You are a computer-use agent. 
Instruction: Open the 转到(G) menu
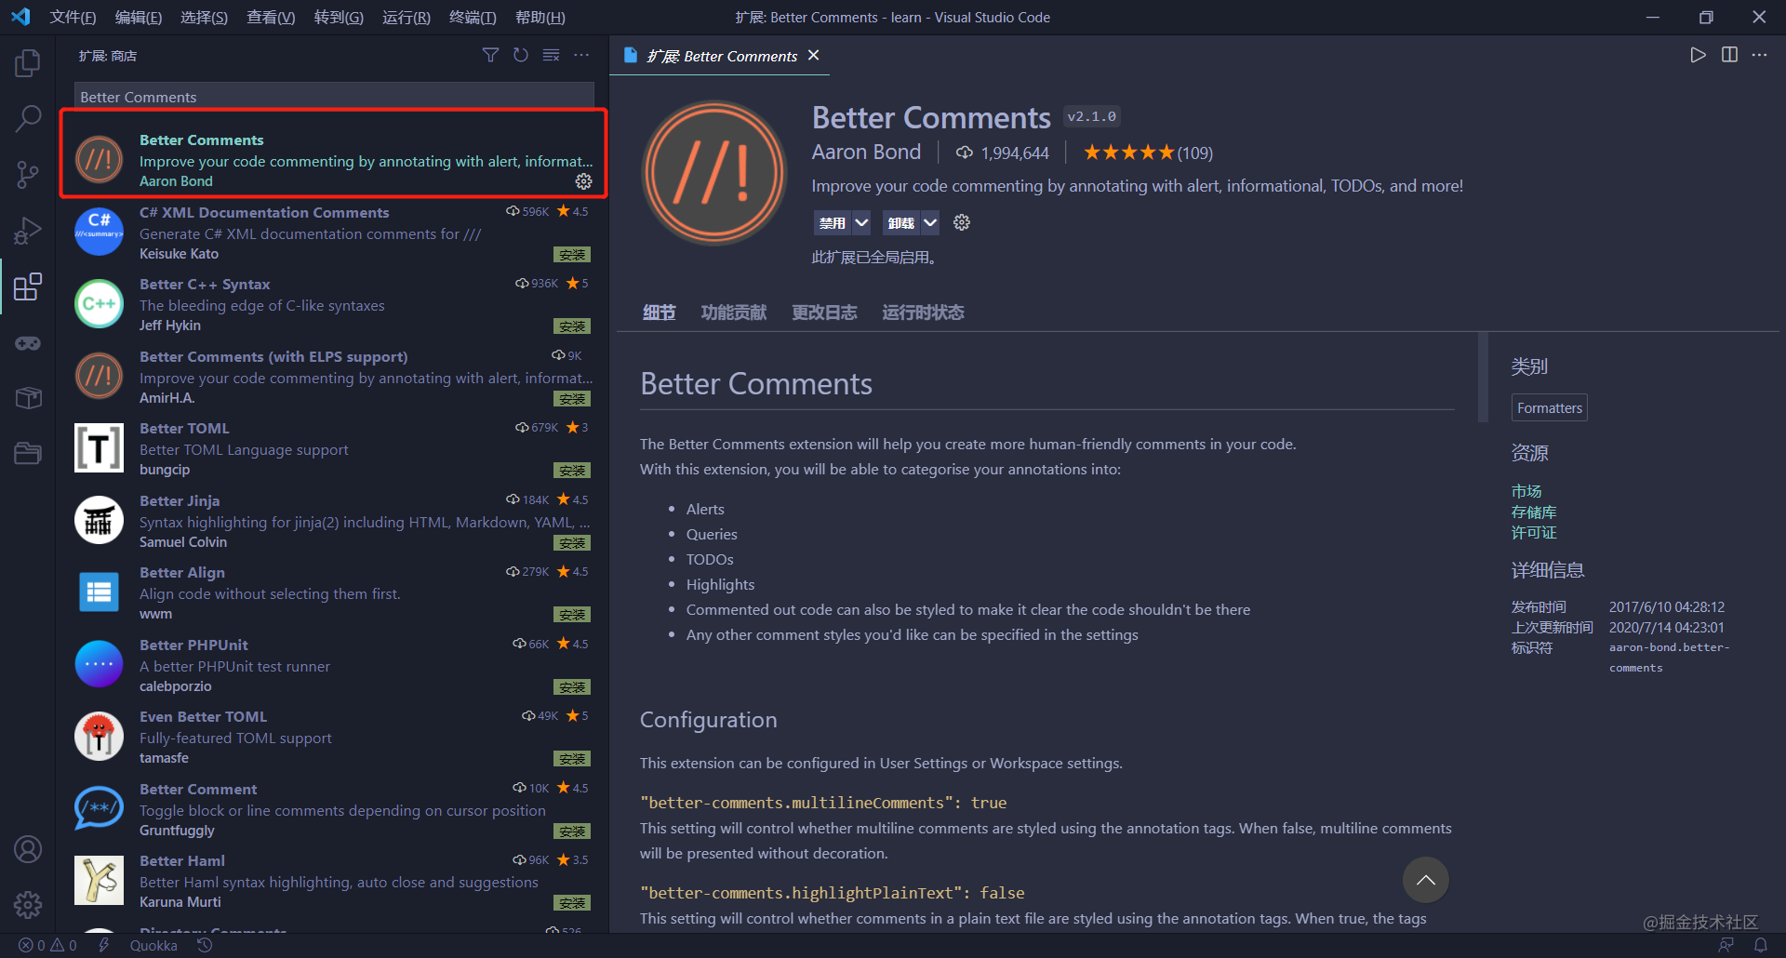(x=339, y=18)
